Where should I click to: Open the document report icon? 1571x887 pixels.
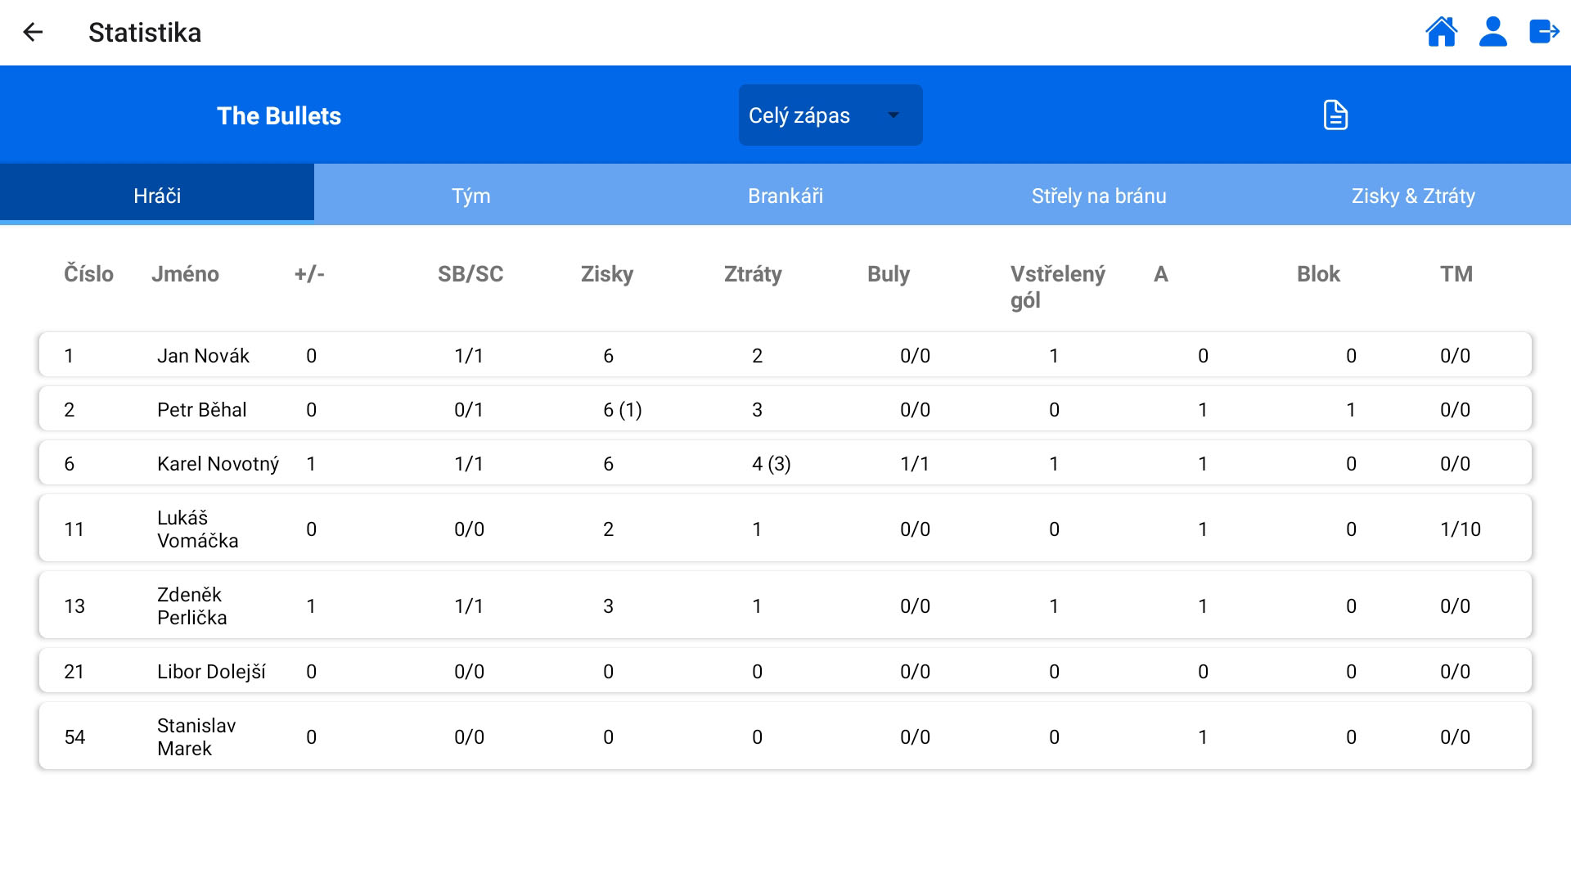click(x=1335, y=115)
